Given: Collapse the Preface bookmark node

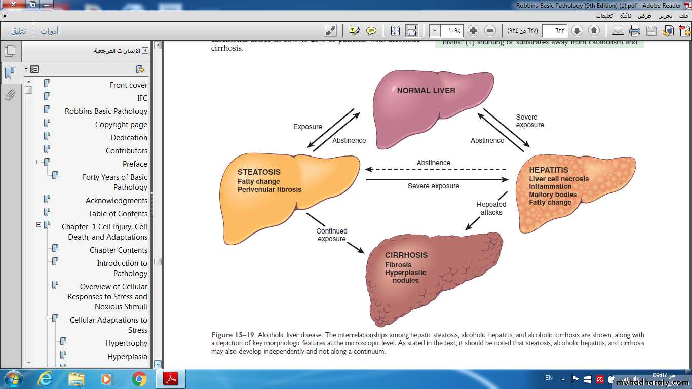Looking at the screenshot, I should pyautogui.click(x=39, y=162).
